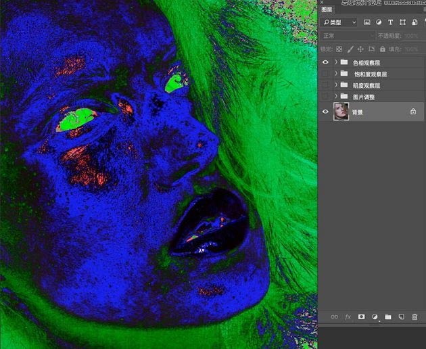The width and height of the screenshot is (426, 349).
Task: Delete layer using the trash icon
Action: click(415, 317)
